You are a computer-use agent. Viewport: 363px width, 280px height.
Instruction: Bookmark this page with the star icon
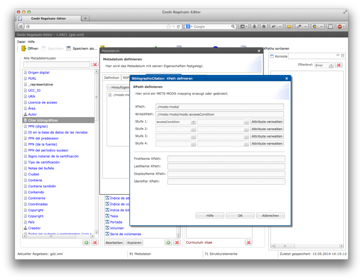tap(168, 27)
